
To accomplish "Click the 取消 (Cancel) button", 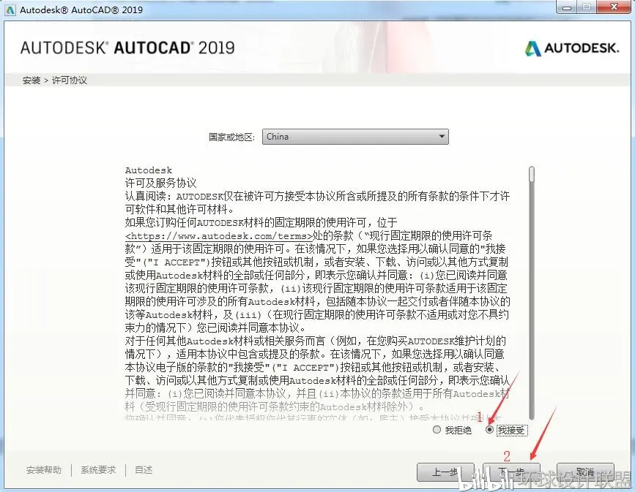I will (585, 472).
